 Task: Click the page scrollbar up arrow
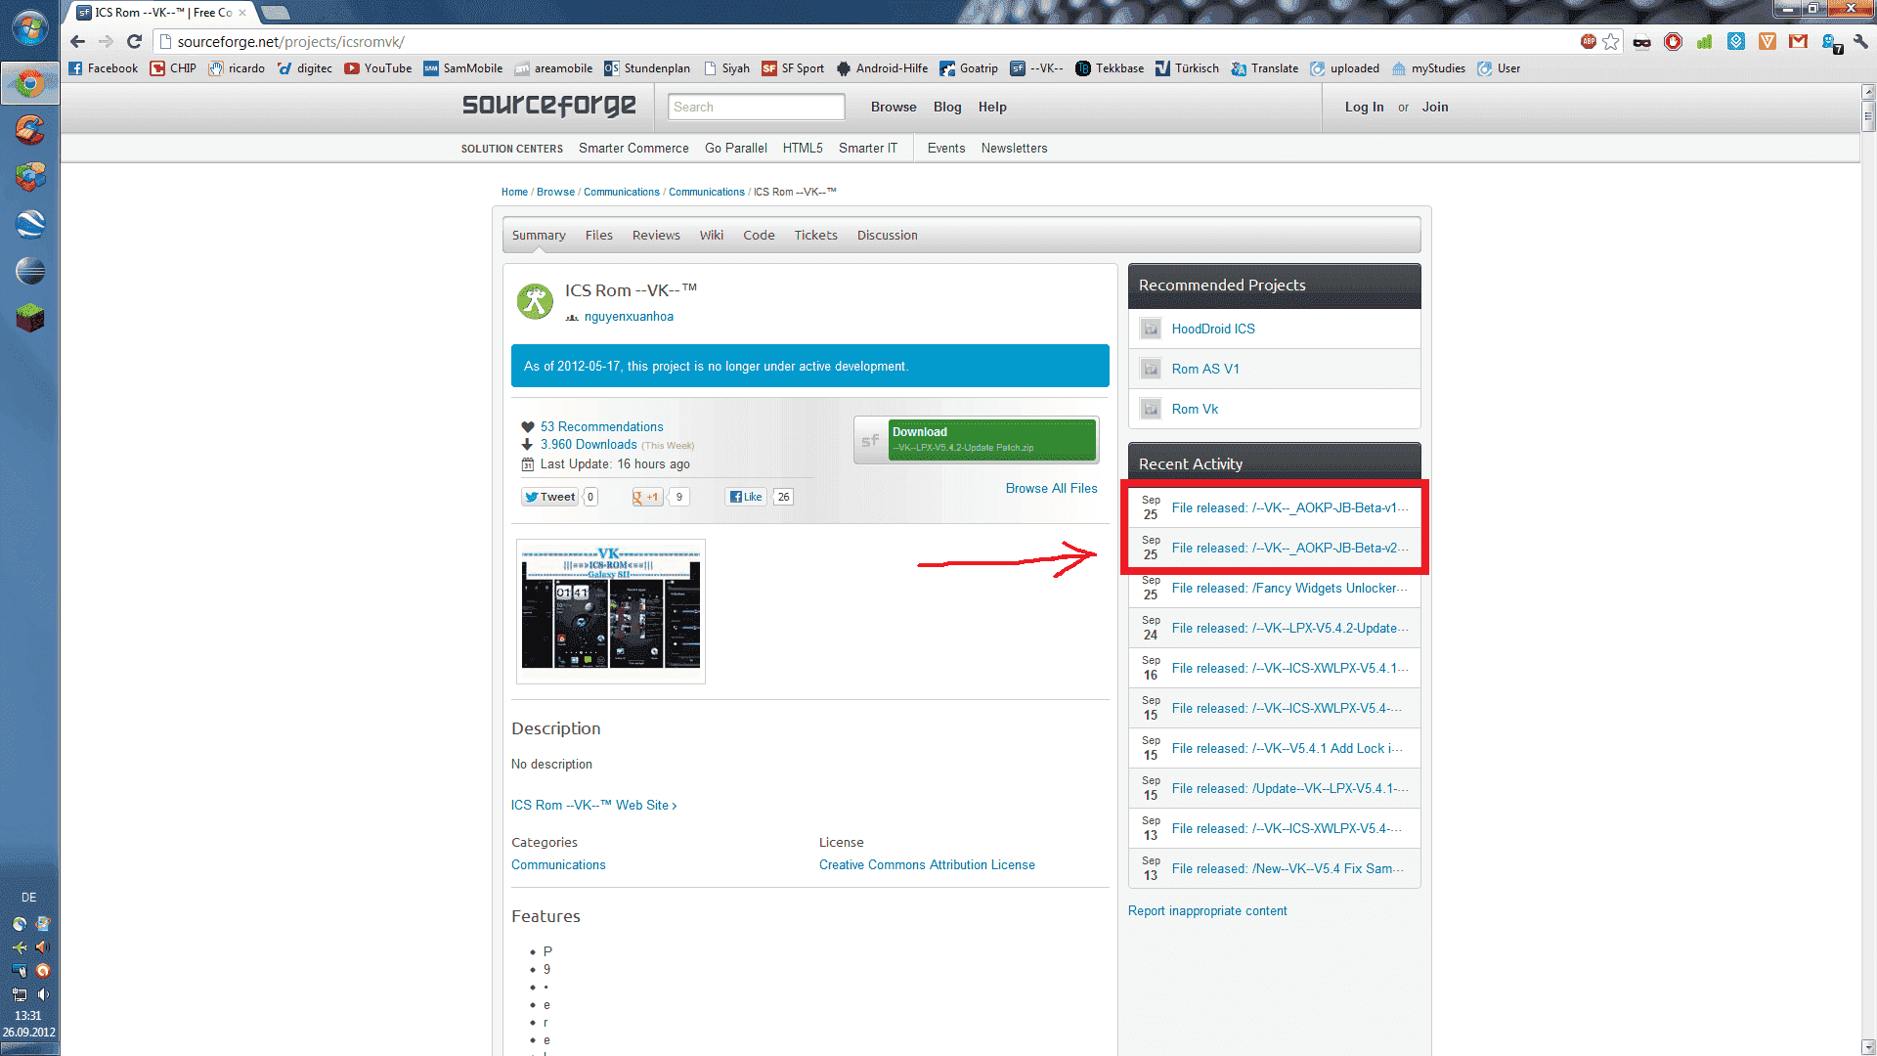[1868, 91]
